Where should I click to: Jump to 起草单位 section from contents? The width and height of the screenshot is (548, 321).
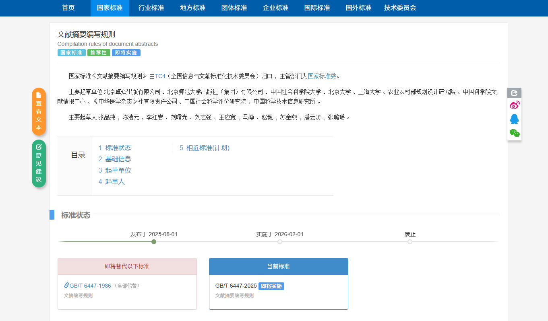pyautogui.click(x=115, y=170)
